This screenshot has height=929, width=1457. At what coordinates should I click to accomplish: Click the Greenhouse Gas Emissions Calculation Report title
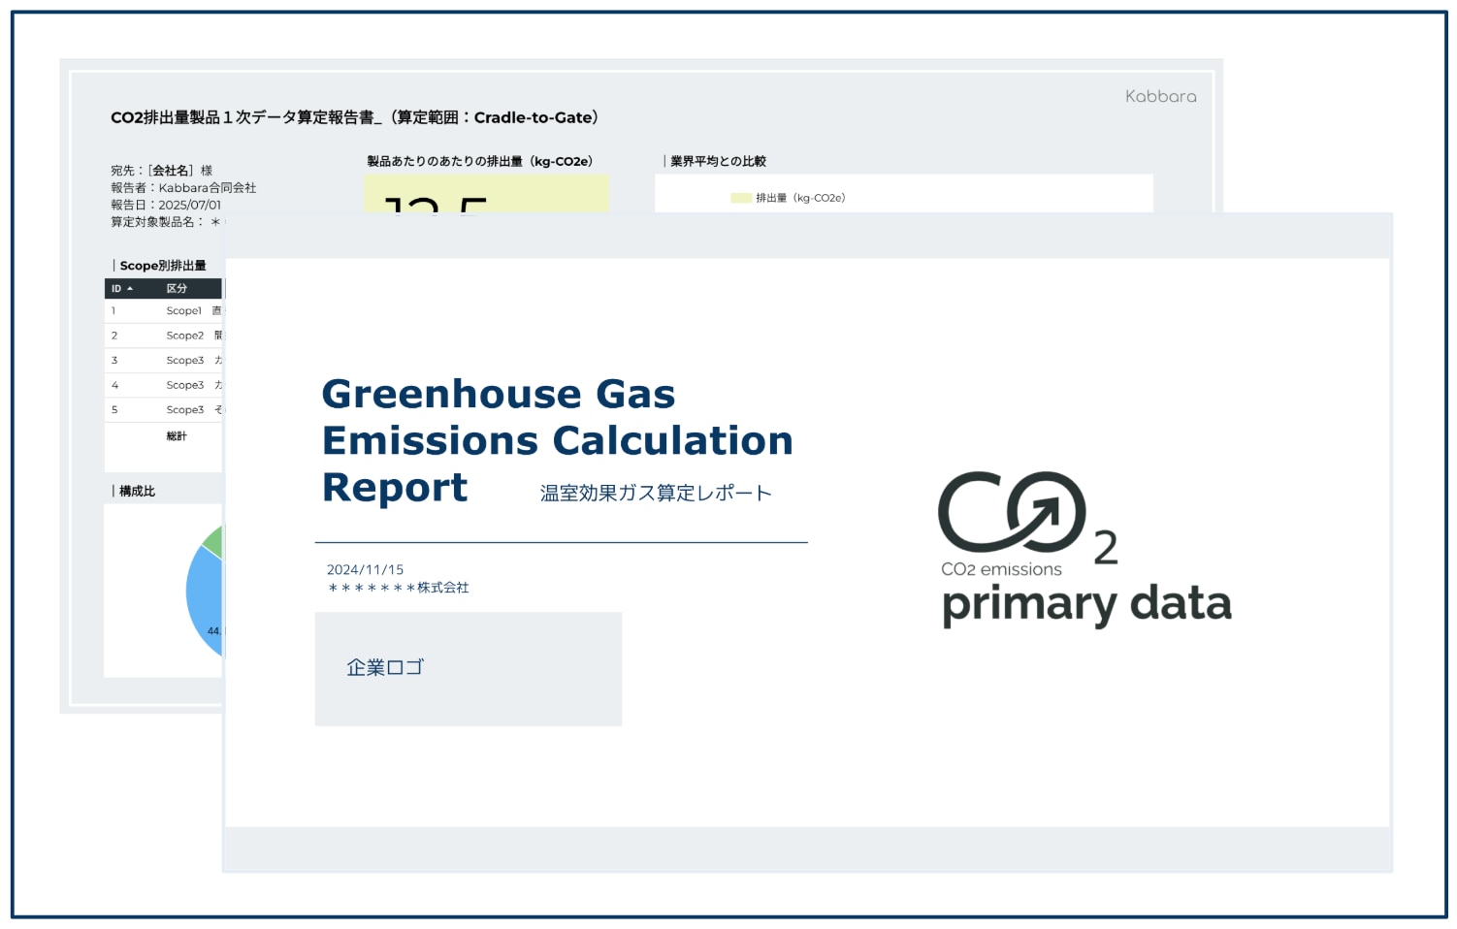(557, 441)
